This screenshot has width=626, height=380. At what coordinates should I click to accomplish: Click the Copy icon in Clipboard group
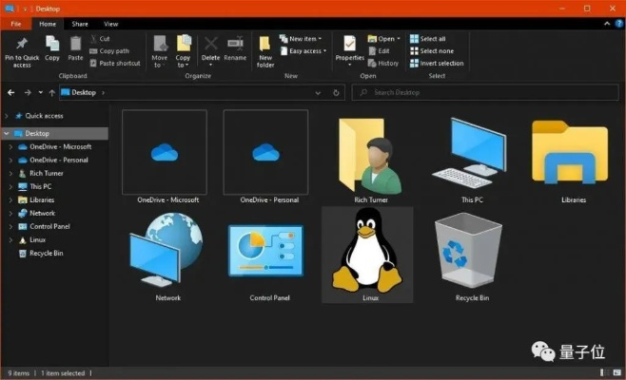(52, 45)
